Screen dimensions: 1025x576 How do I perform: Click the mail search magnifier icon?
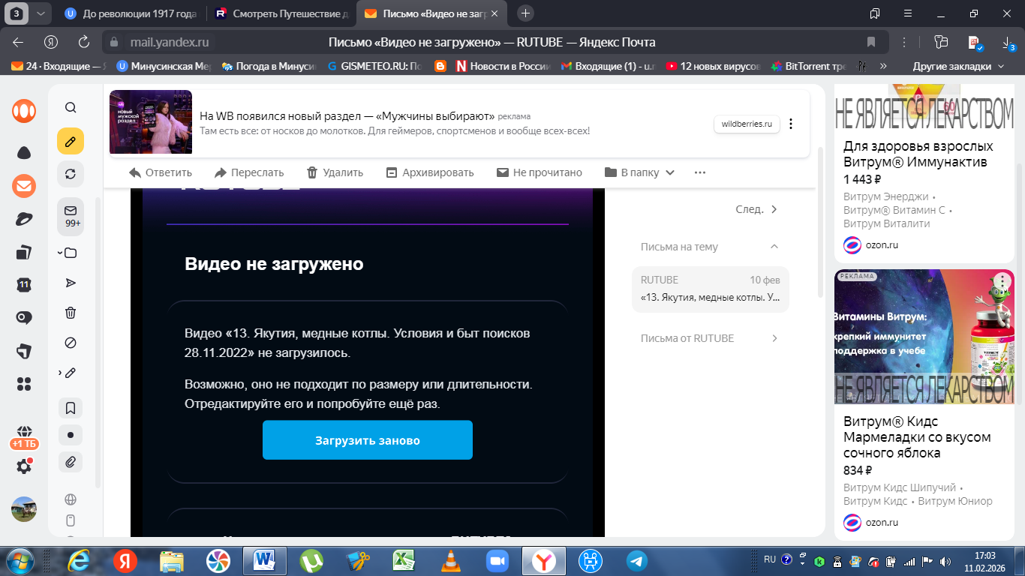pyautogui.click(x=71, y=108)
